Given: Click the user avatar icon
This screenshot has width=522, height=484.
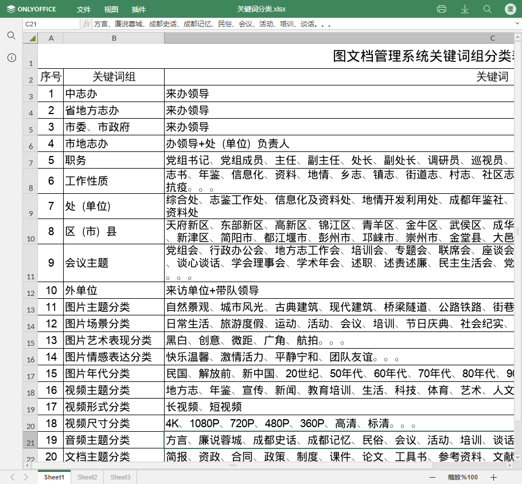Looking at the screenshot, I should coord(510,9).
